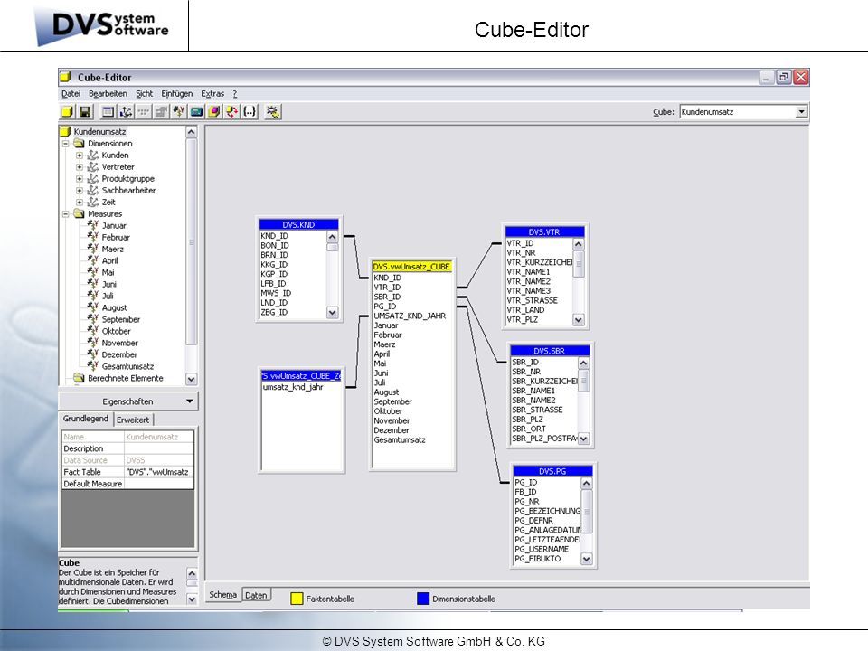Click the cube icon beside Kundenumsatz tree root
The height and width of the screenshot is (651, 868).
(x=65, y=131)
